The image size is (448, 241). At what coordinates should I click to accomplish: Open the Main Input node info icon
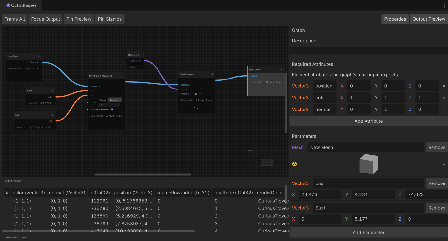(x=39, y=56)
